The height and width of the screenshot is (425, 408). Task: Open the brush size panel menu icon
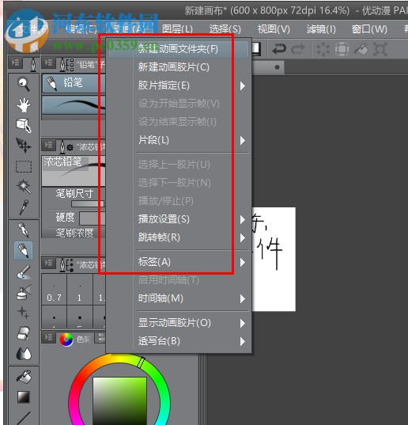(48, 263)
